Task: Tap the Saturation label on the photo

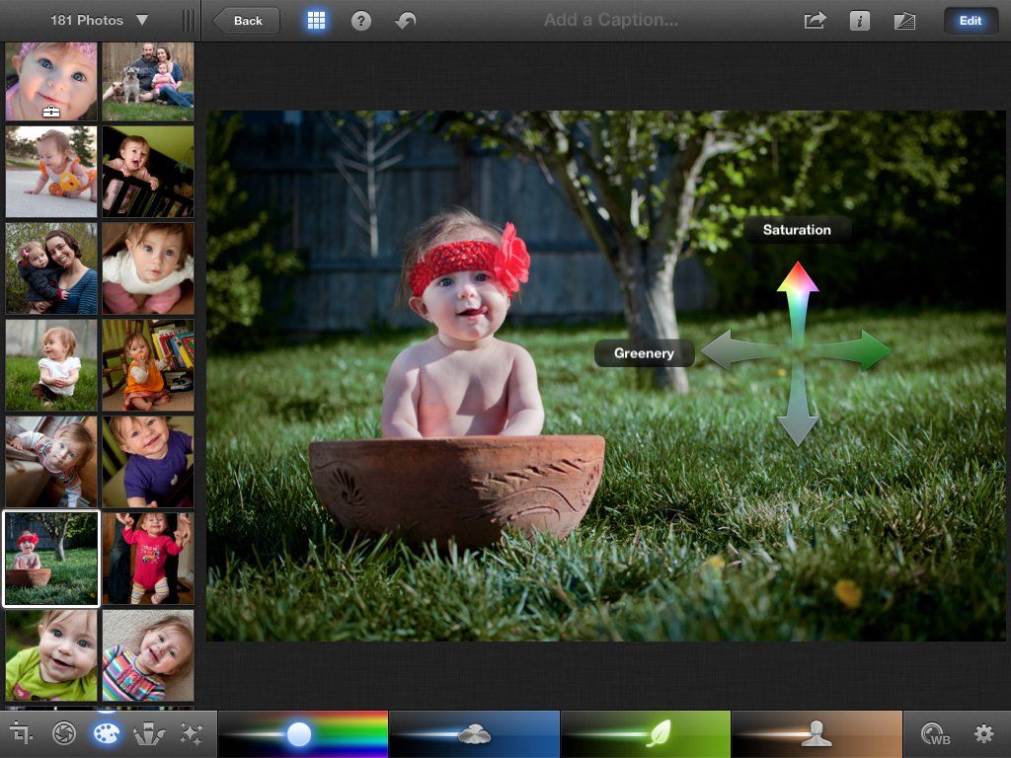Action: point(797,229)
